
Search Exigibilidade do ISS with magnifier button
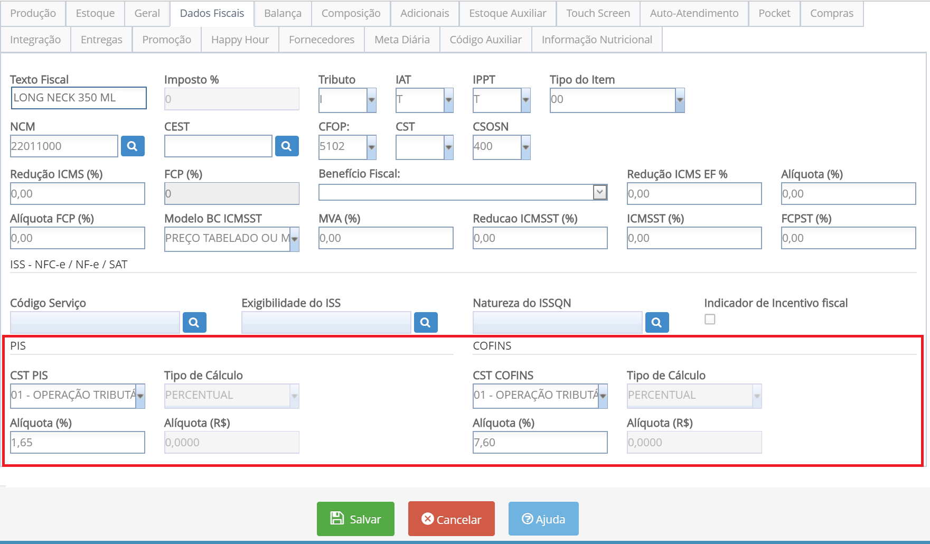click(x=426, y=323)
